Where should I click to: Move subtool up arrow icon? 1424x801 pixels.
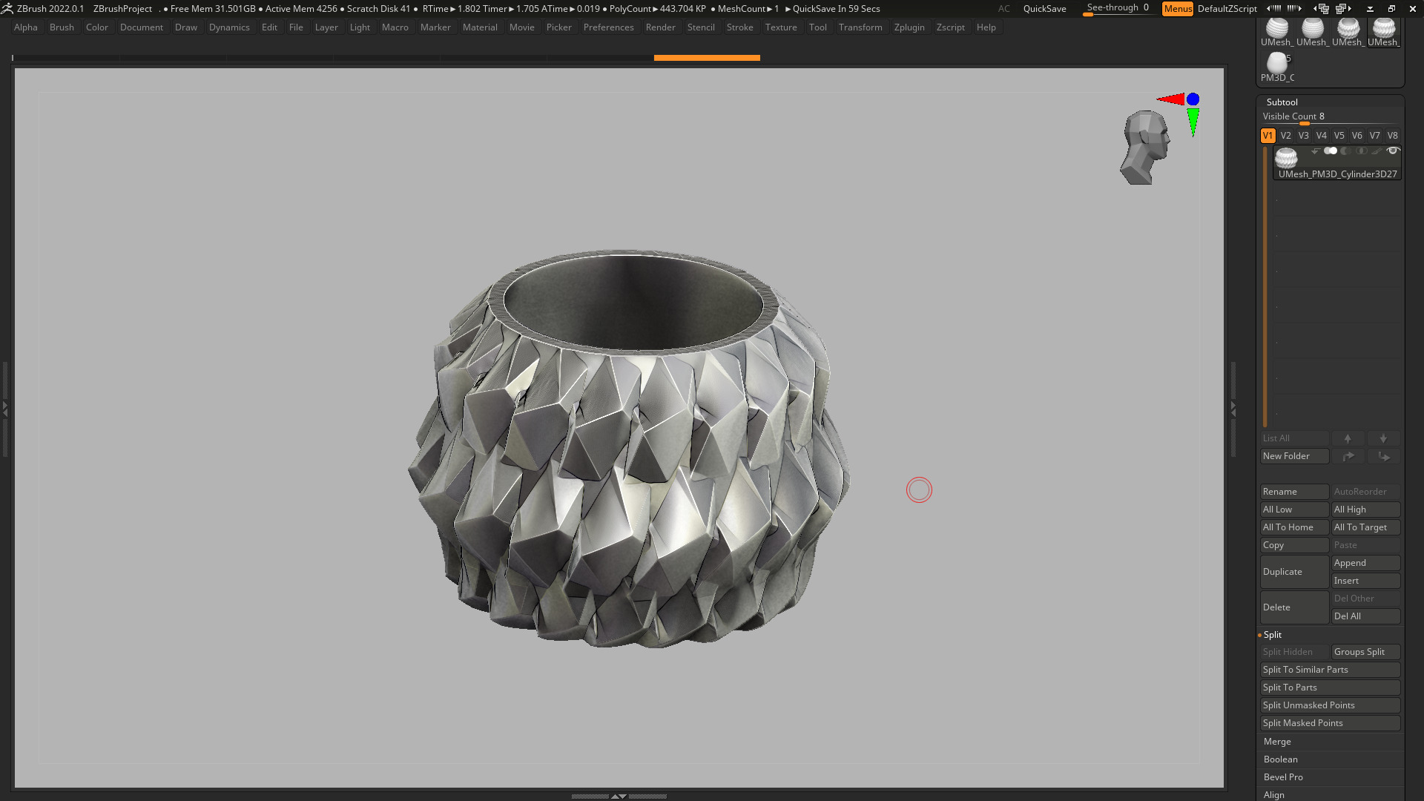pyautogui.click(x=1348, y=438)
